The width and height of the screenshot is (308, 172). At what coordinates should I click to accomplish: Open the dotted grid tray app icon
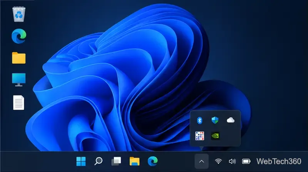click(x=200, y=136)
